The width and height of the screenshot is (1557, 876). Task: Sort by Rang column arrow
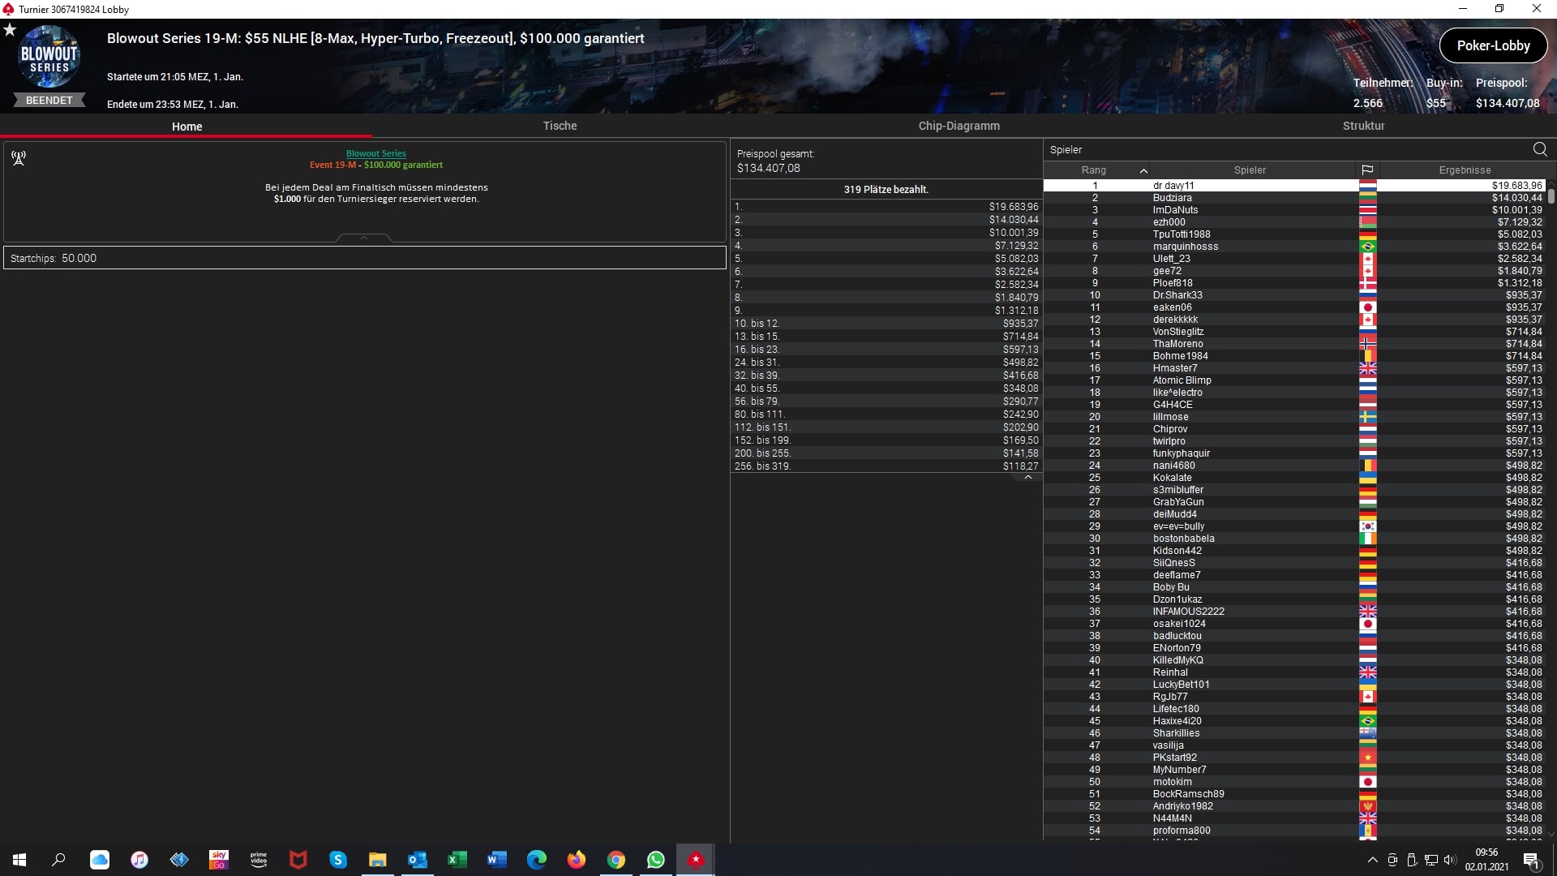point(1143,170)
